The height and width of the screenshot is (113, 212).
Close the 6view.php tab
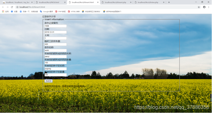[164, 2]
